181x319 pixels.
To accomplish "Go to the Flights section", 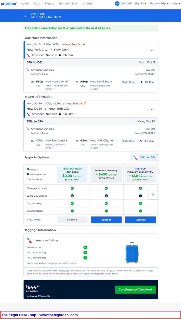I will tap(49, 4).
